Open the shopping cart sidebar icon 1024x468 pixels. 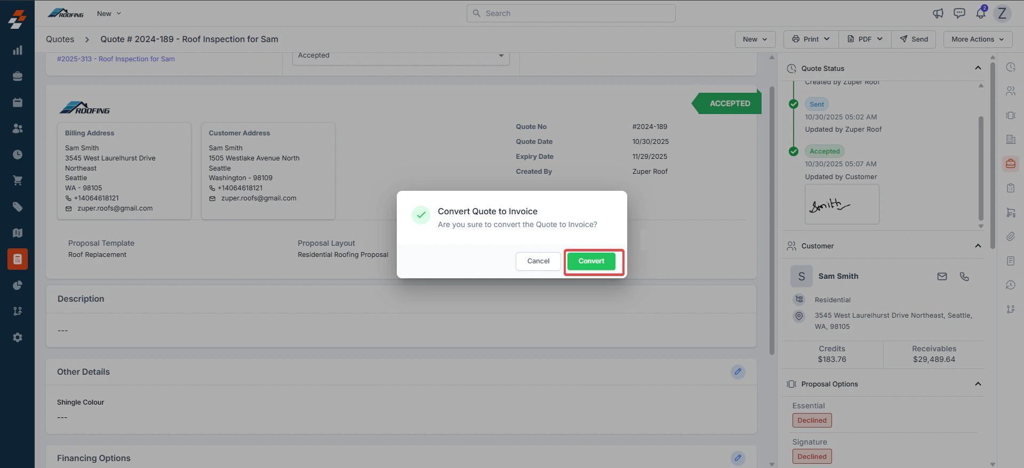point(18,181)
